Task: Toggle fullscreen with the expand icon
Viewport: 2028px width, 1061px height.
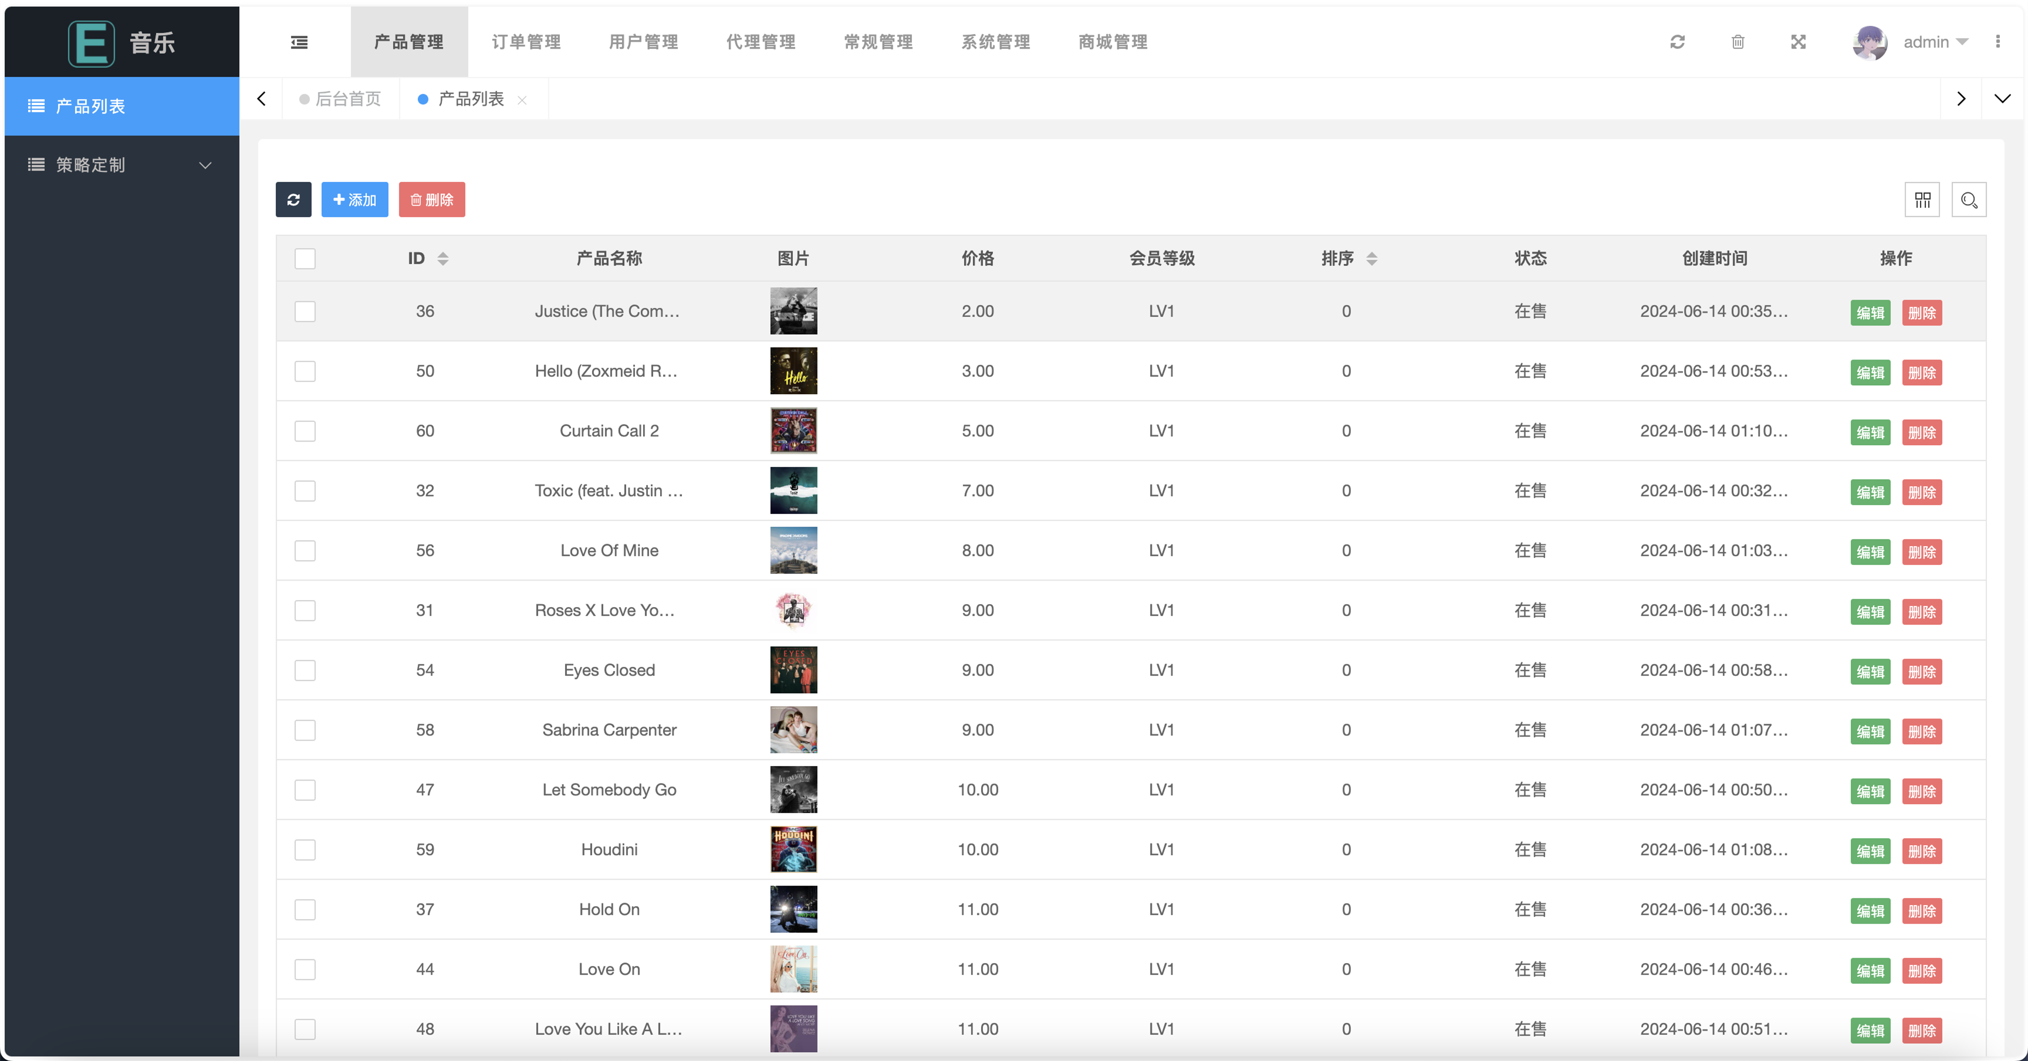Action: (1798, 42)
